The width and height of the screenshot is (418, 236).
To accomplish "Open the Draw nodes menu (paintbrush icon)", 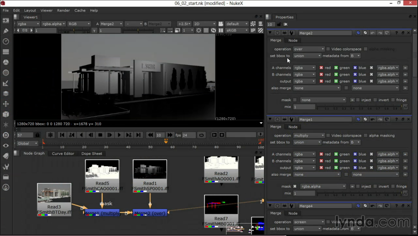I will 6,31.
